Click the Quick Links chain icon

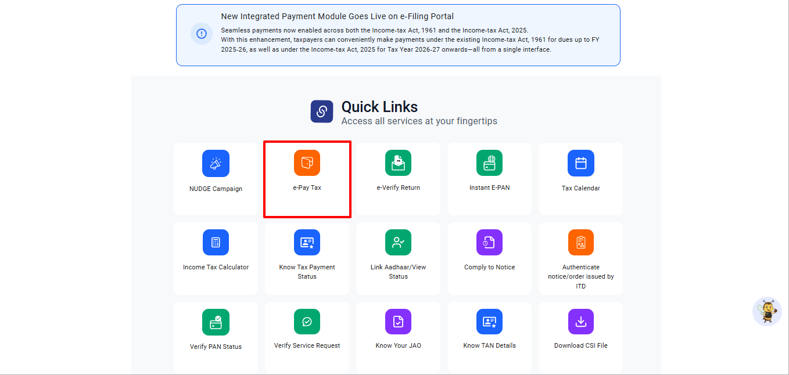pyautogui.click(x=322, y=111)
